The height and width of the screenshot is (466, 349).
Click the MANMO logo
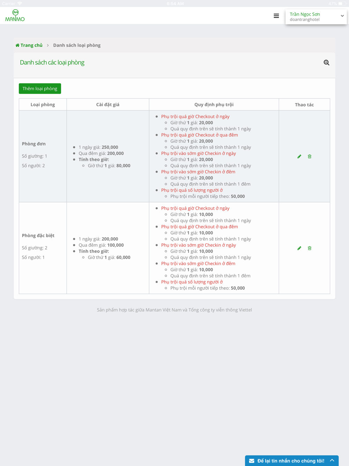click(15, 15)
